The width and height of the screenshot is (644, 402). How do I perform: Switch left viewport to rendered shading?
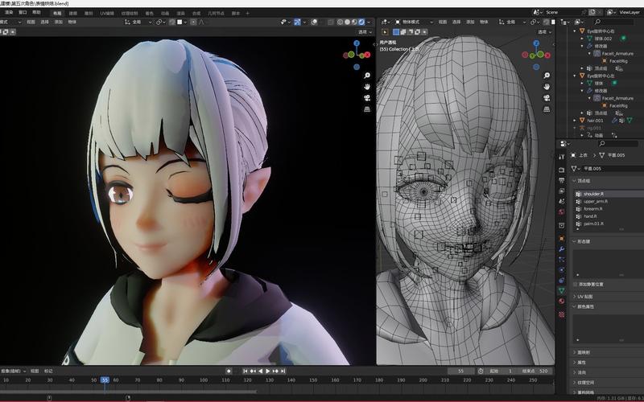361,23
